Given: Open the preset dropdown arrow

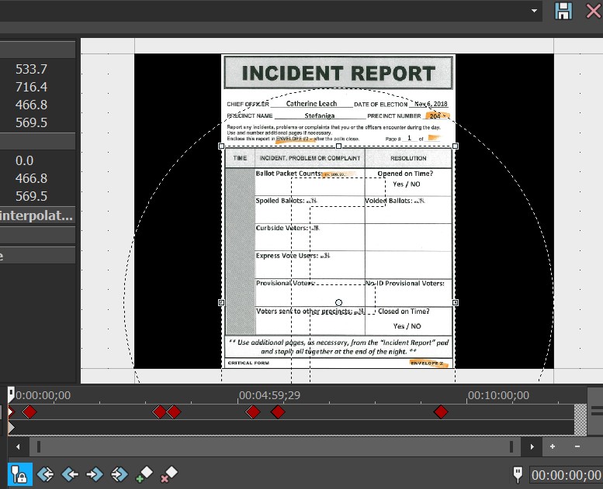Looking at the screenshot, I should point(534,11).
